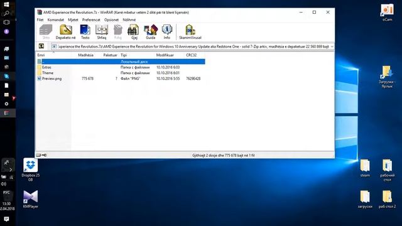Open the Dropbox 25 GB desktop shortcut
The width and height of the screenshot is (402, 226).
click(31, 170)
